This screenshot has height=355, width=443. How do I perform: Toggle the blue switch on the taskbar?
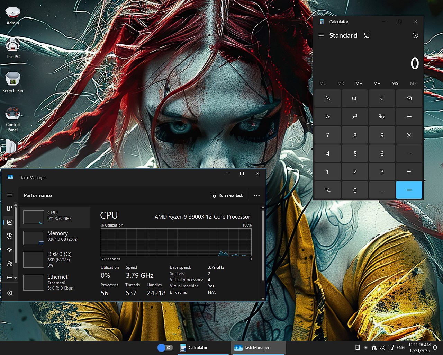165,348
